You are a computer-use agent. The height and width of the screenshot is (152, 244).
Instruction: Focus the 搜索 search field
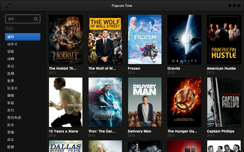23,19
